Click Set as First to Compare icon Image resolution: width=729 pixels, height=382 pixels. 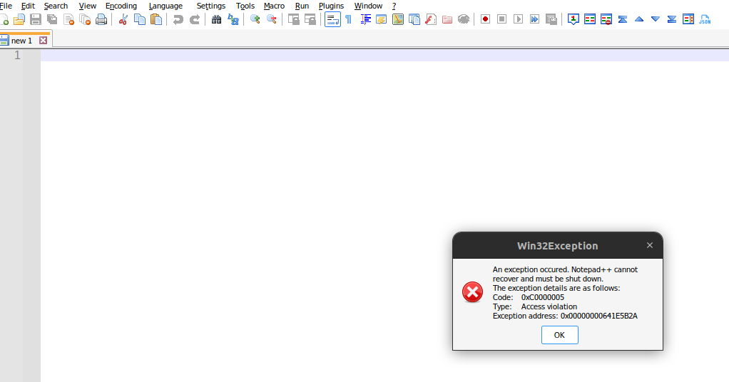(573, 19)
